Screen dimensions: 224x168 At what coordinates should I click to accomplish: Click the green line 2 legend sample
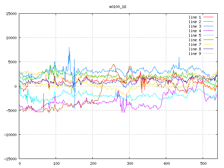click(x=208, y=22)
